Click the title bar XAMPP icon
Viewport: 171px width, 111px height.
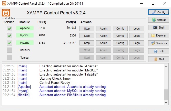click(4, 3)
